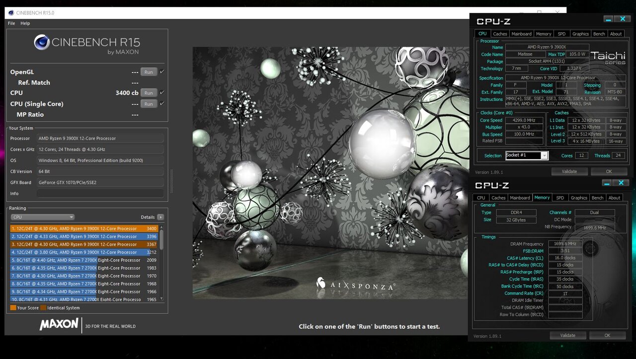Image resolution: width=636 pixels, height=359 pixels.
Task: Select ranking row 9 at 4.34 GHz
Action: [x=84, y=292]
